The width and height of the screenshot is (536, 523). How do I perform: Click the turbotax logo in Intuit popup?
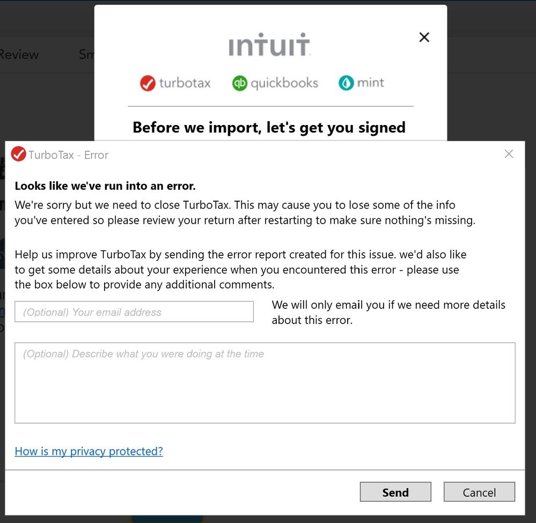(175, 83)
